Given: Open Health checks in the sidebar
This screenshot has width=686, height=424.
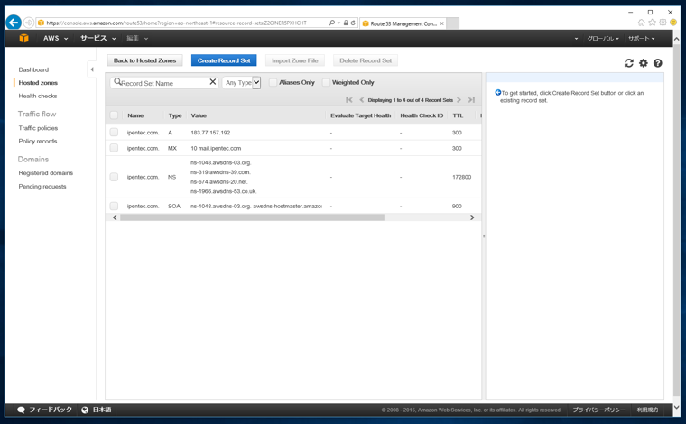Looking at the screenshot, I should 38,96.
